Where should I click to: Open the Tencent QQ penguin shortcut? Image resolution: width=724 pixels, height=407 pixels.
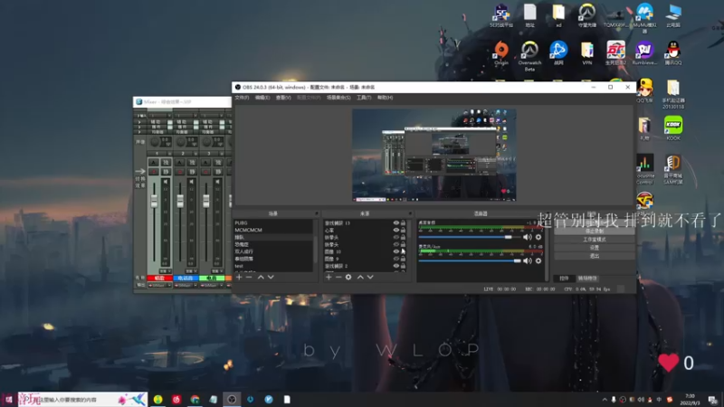[x=673, y=53]
